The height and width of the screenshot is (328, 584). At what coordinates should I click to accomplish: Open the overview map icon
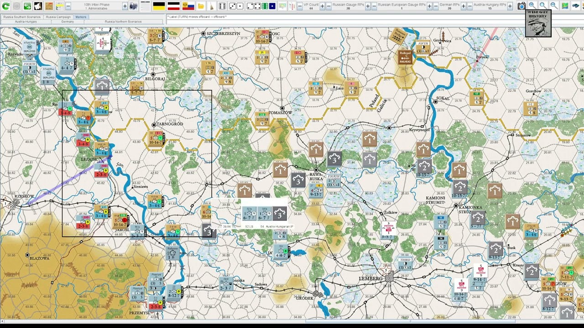(x=565, y=6)
